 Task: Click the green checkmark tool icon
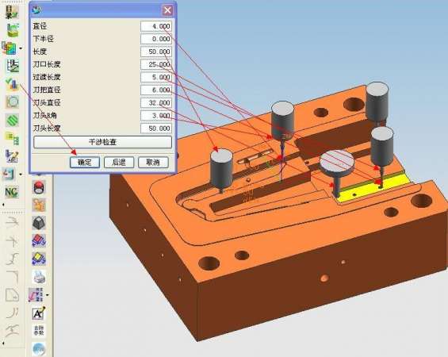point(12,84)
